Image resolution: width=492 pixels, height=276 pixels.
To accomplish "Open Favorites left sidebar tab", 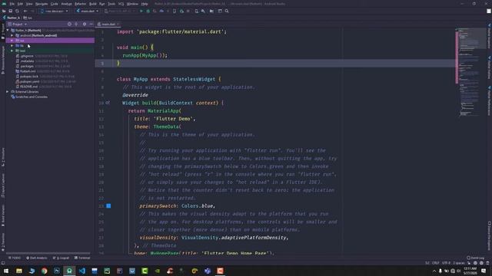I will pyautogui.click(x=3, y=242).
